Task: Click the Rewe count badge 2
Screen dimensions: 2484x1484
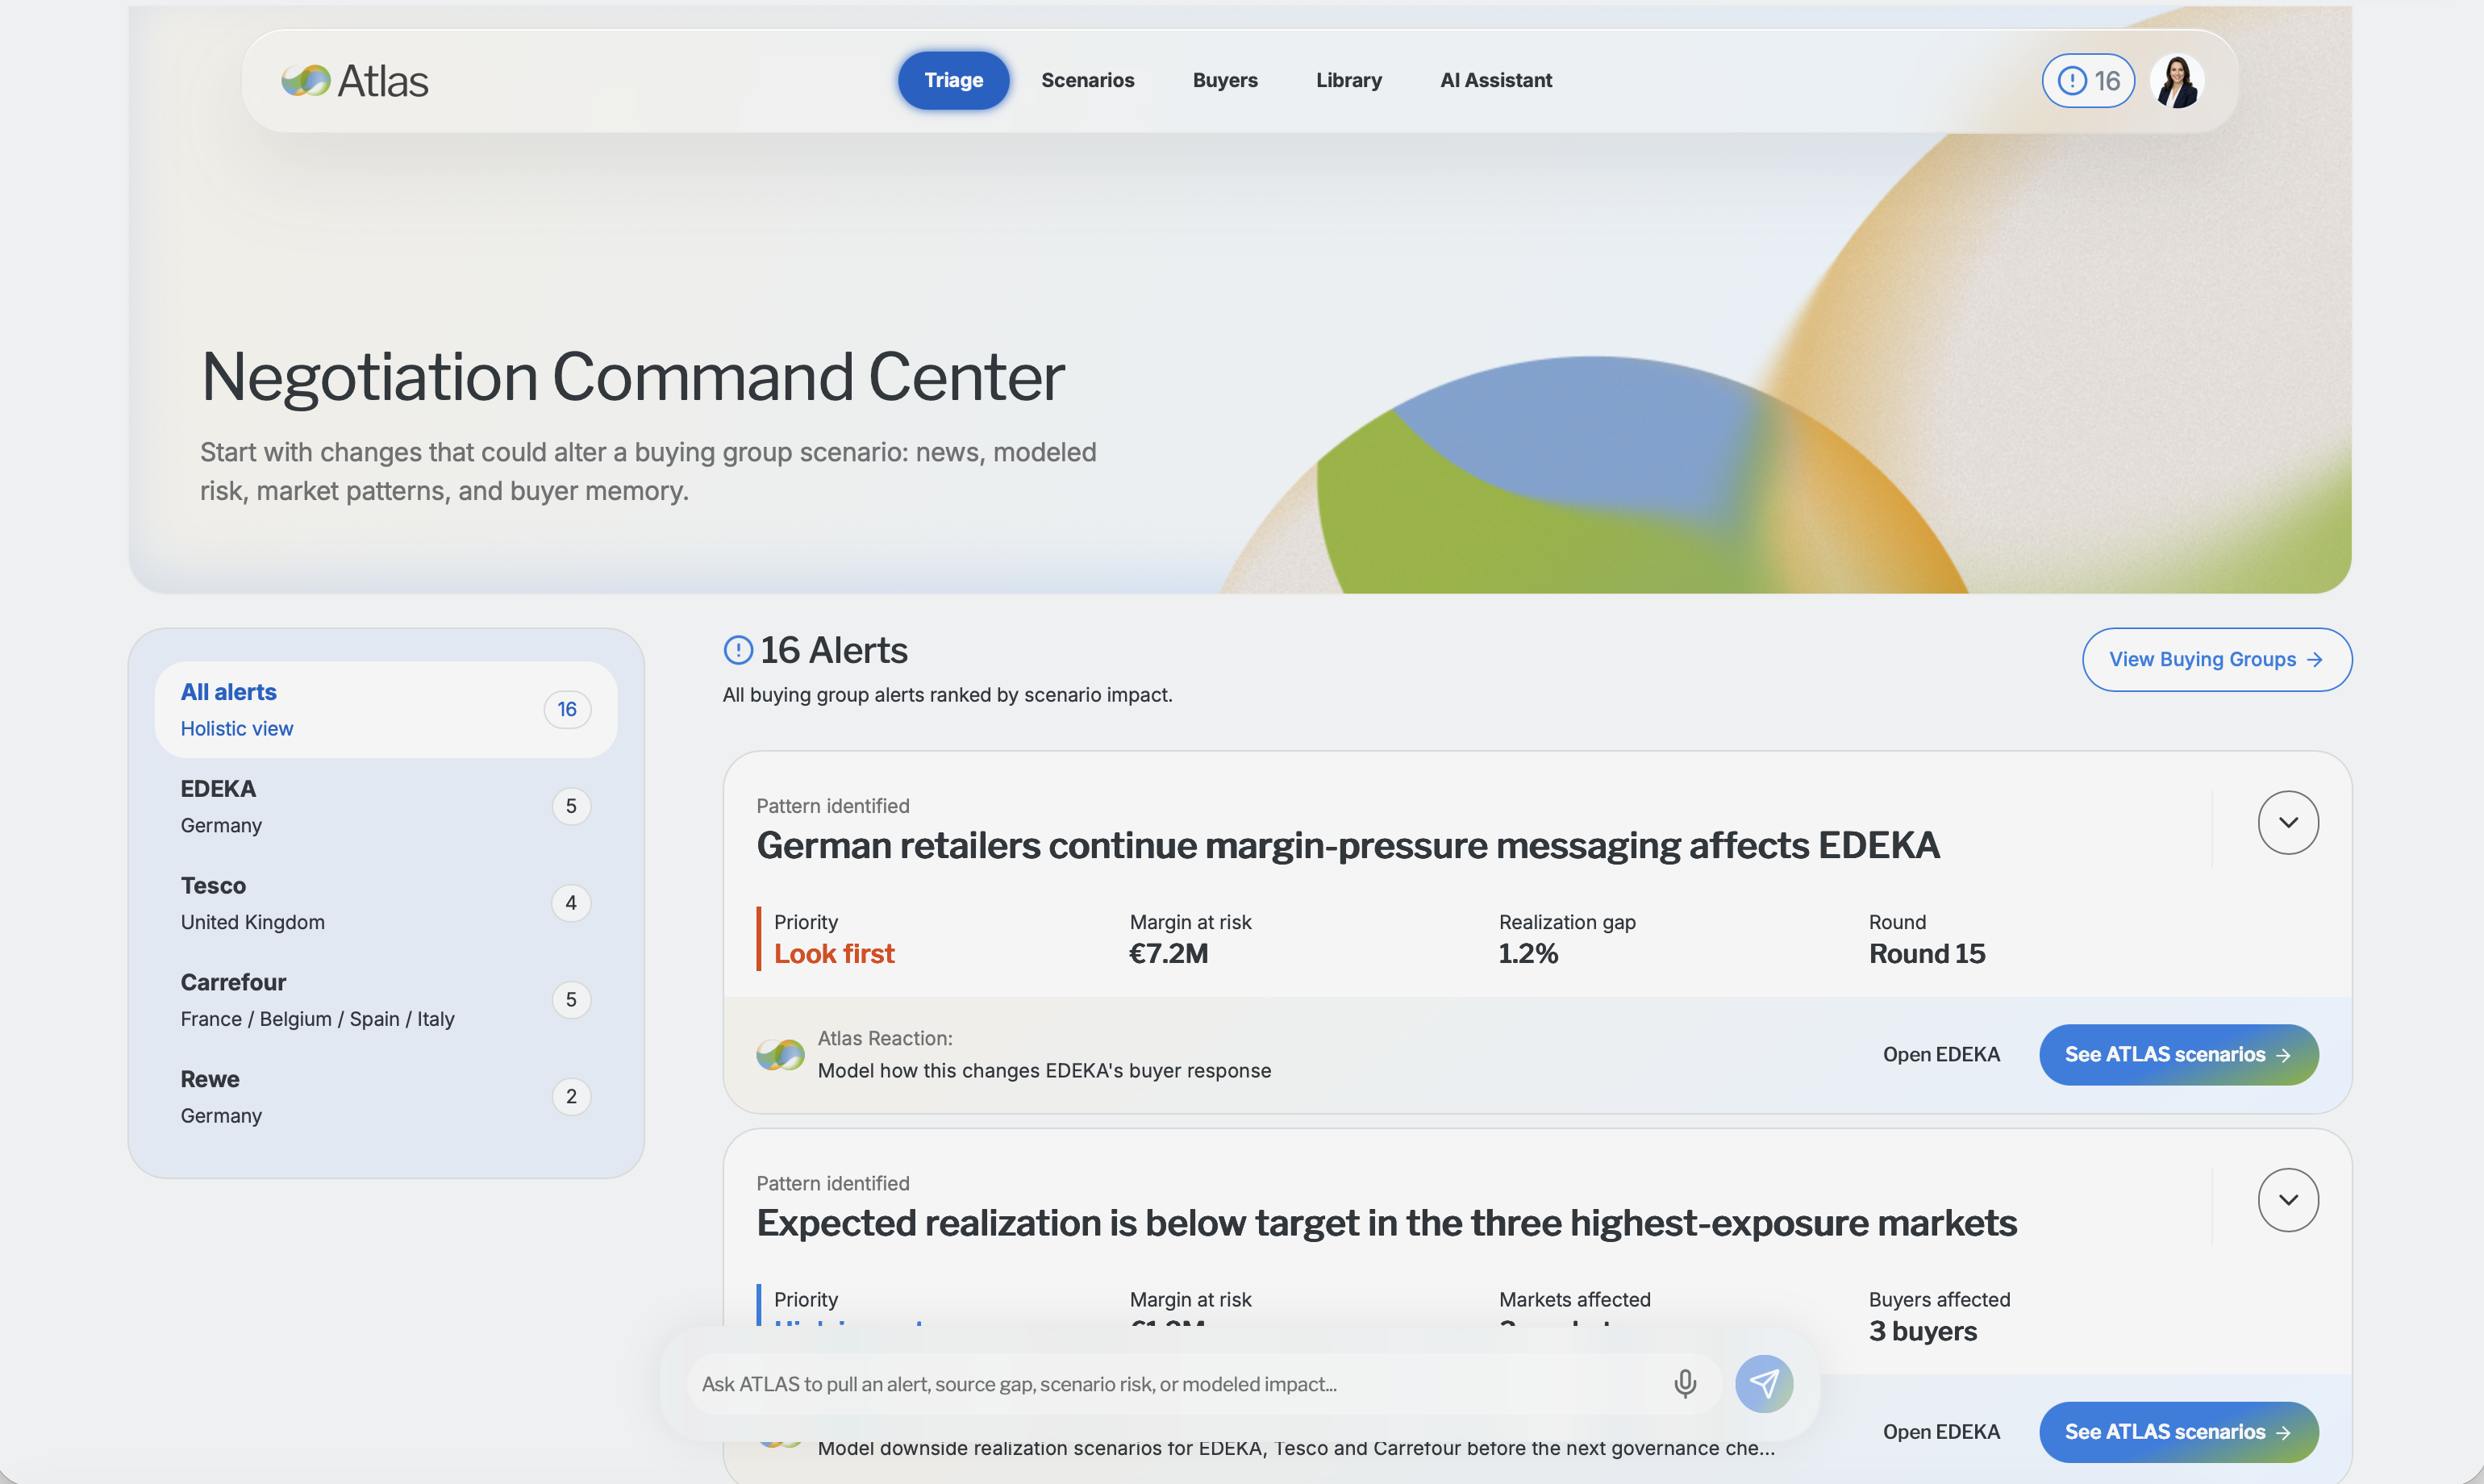Action: 571,1096
